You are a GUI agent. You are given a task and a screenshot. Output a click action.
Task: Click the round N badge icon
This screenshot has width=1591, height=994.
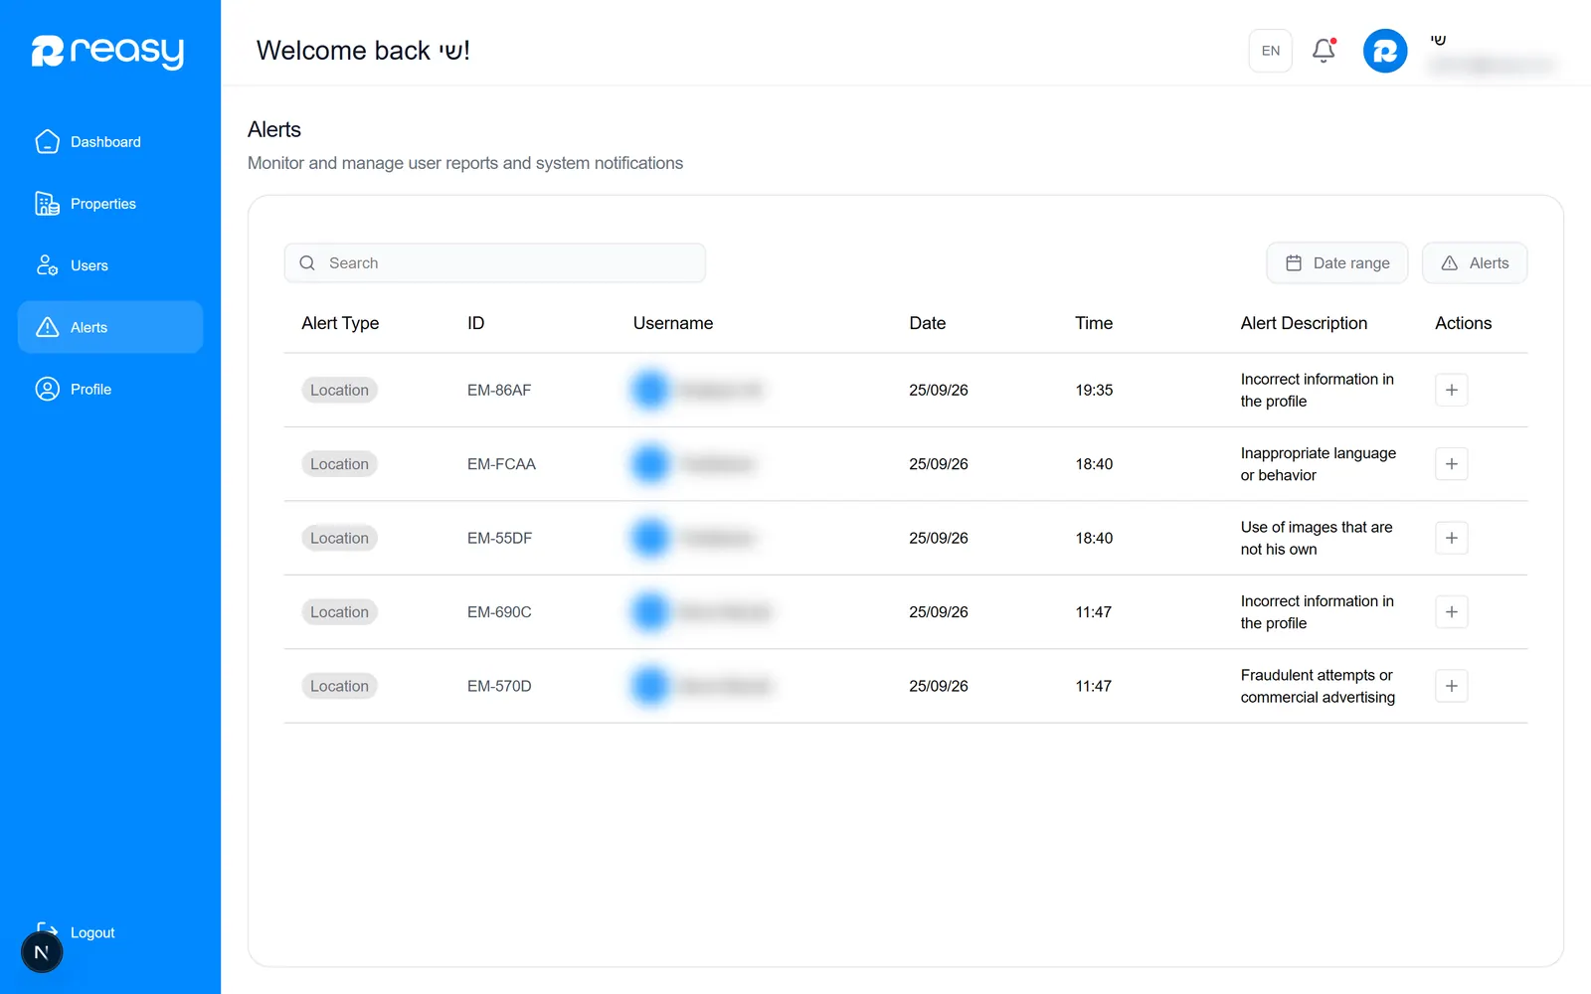(42, 952)
